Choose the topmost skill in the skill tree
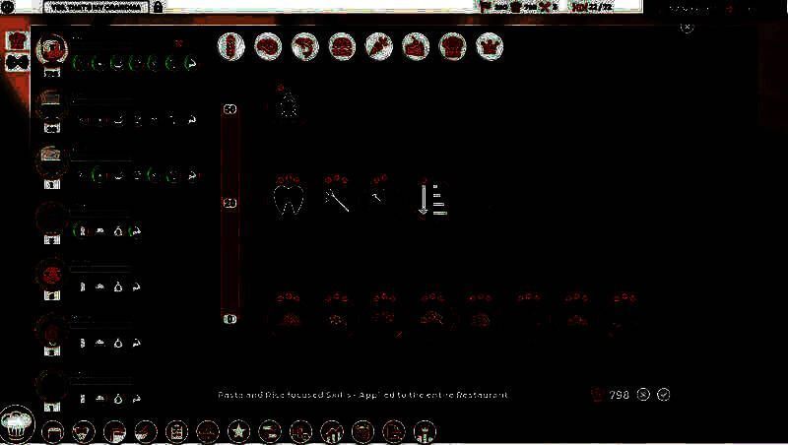This screenshot has width=788, height=445. [x=287, y=102]
